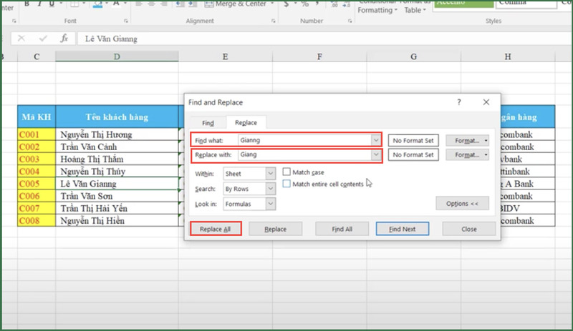Click the formula bar Enter checkmark icon
The image size is (573, 331).
[42, 39]
